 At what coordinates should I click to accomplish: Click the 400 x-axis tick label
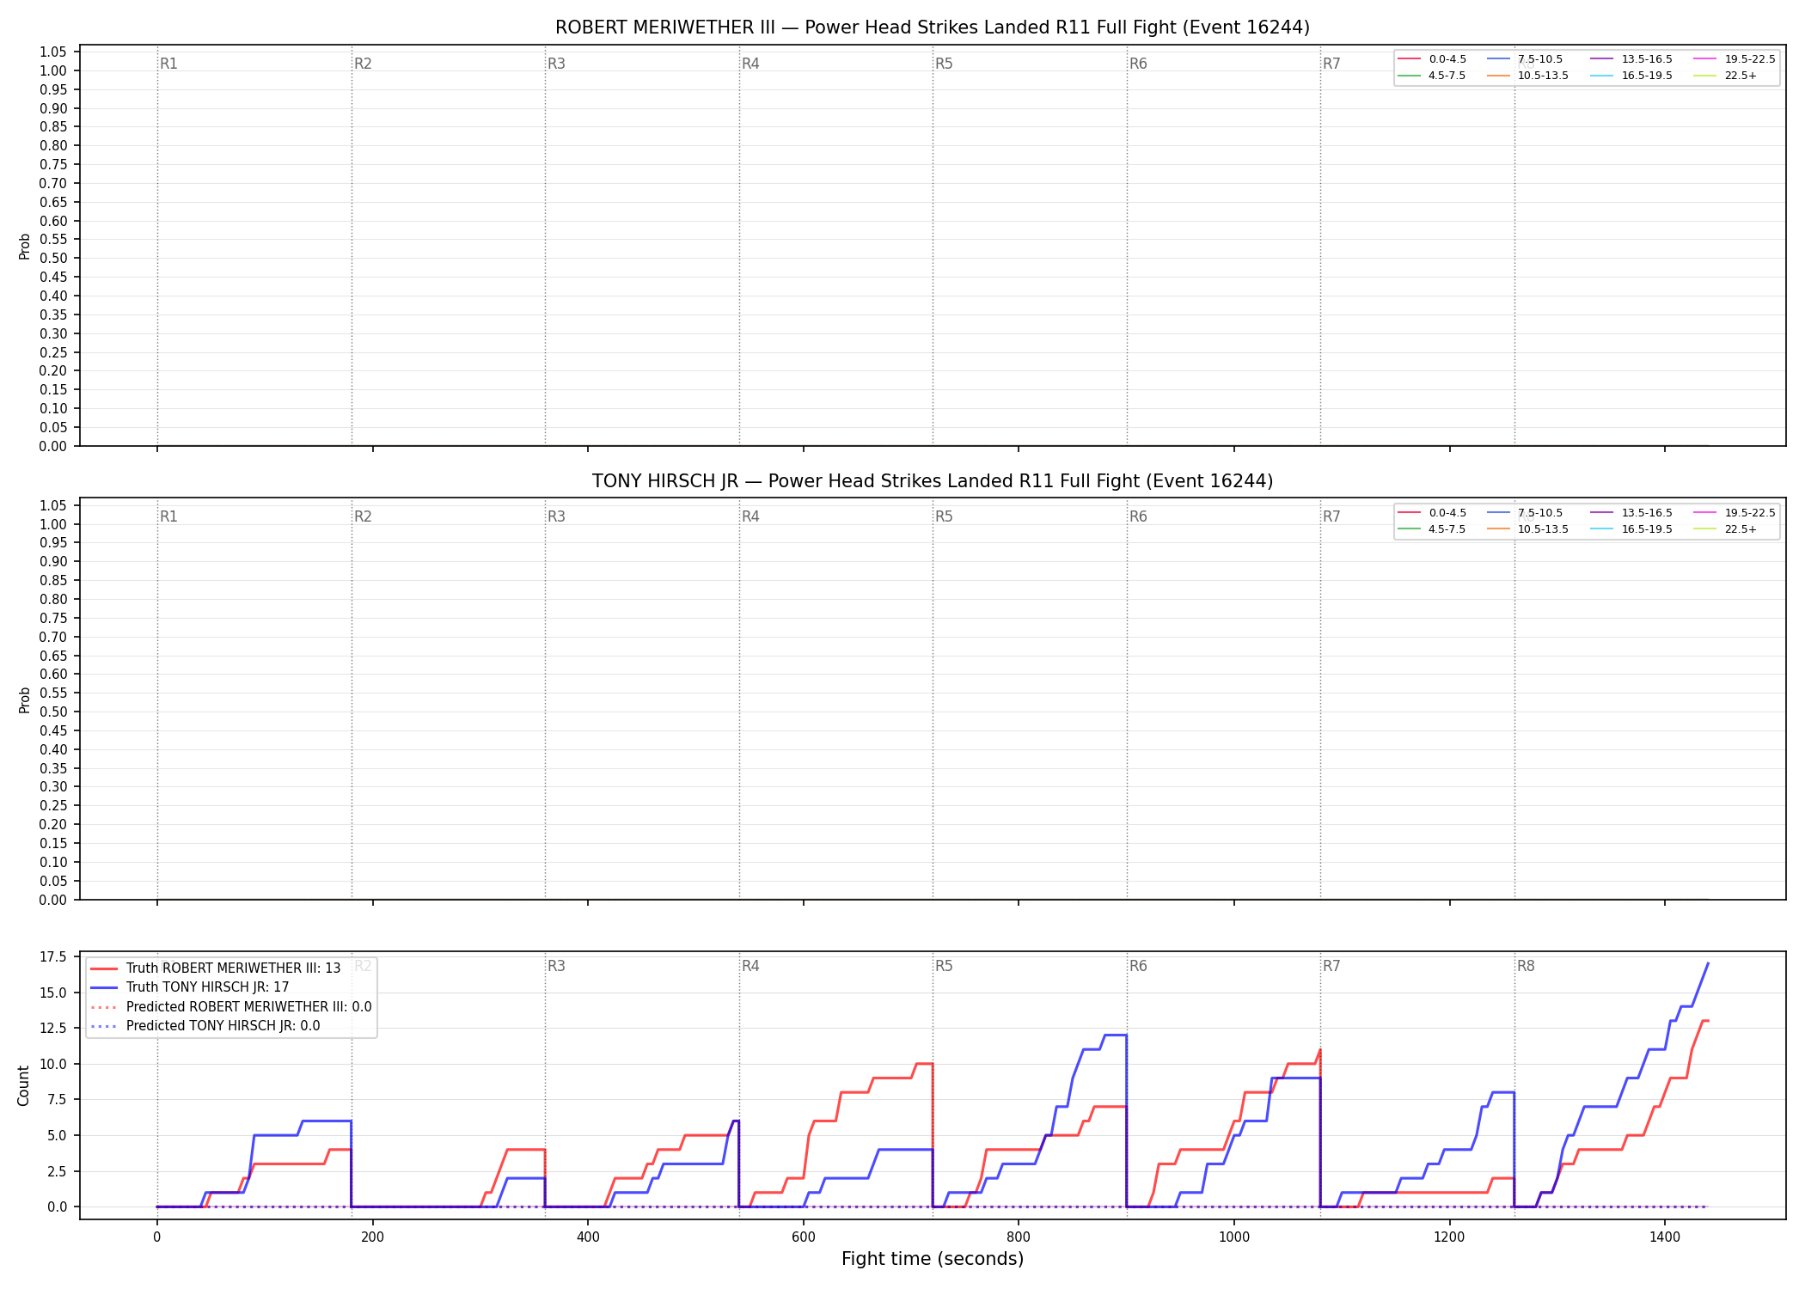(x=588, y=1237)
